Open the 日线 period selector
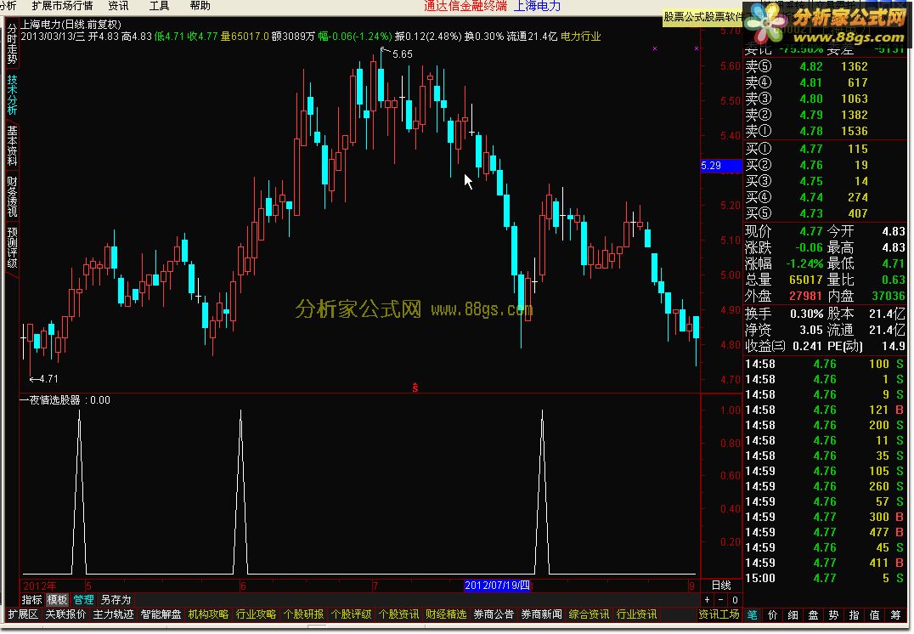The image size is (914, 634). tap(721, 586)
